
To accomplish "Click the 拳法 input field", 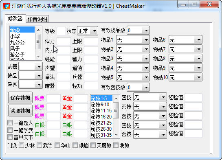I will [64, 77].
